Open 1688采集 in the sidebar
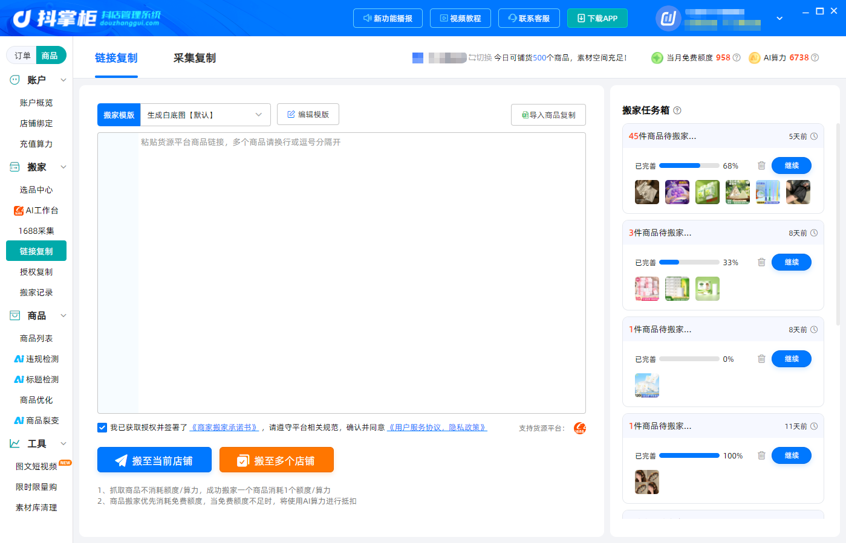 point(36,231)
